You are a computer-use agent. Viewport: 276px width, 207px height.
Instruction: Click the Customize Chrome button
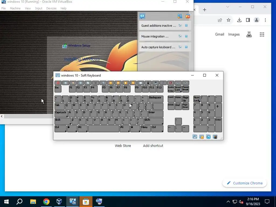pos(244,183)
